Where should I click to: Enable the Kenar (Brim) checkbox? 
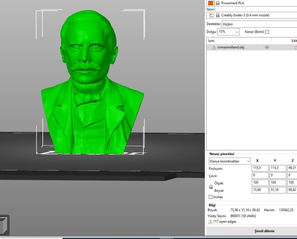point(267,32)
